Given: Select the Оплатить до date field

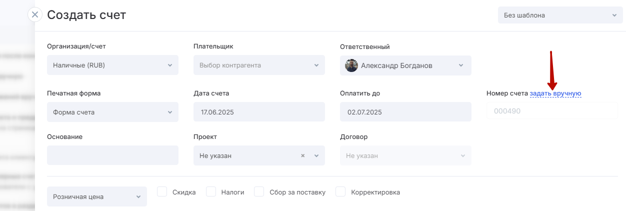Looking at the screenshot, I should 405,112.
